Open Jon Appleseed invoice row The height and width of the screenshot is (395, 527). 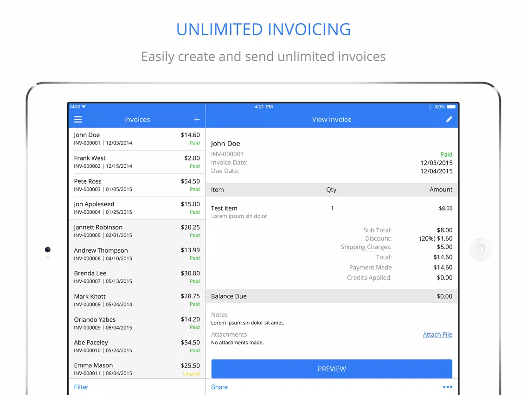click(137, 208)
